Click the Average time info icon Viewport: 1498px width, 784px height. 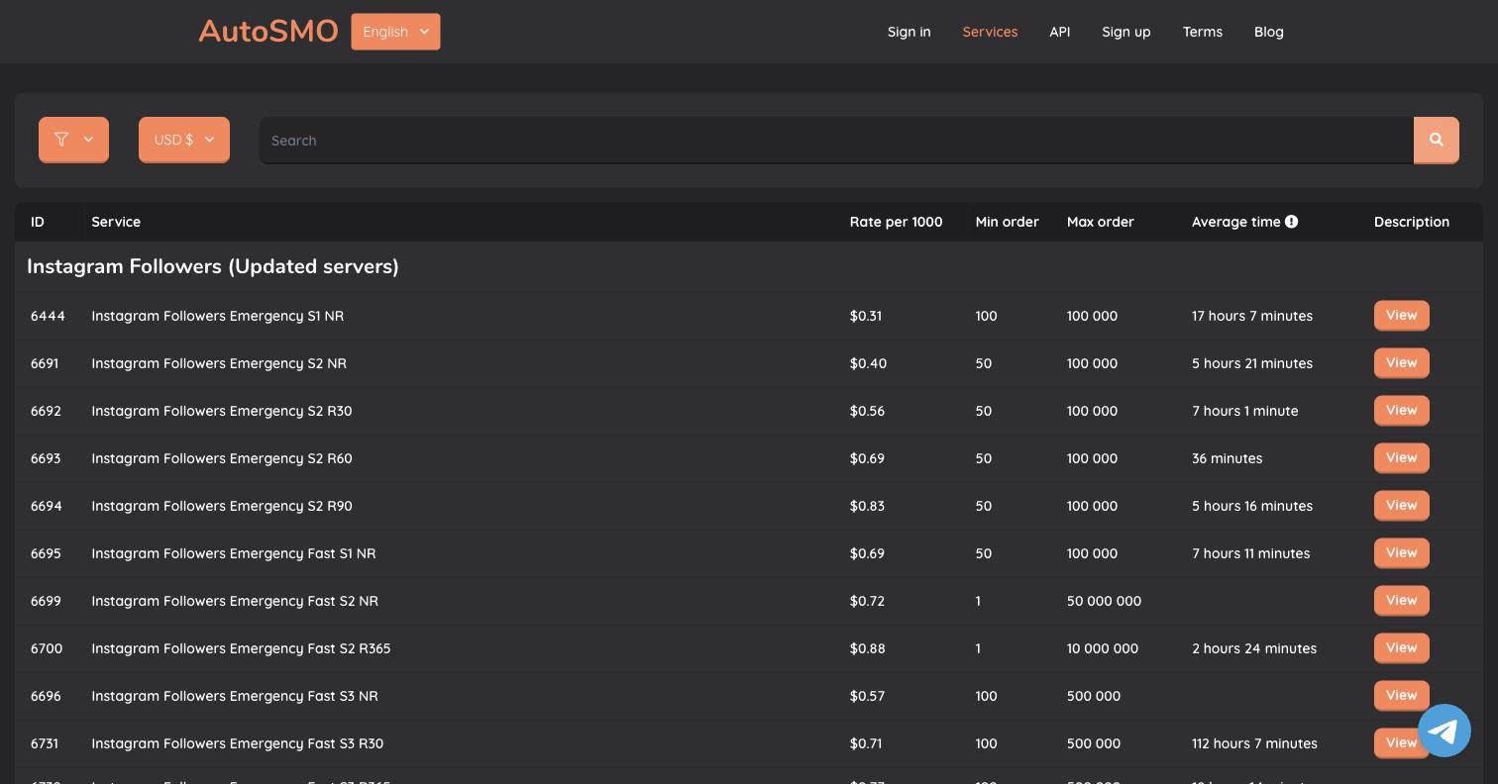[x=1291, y=222]
